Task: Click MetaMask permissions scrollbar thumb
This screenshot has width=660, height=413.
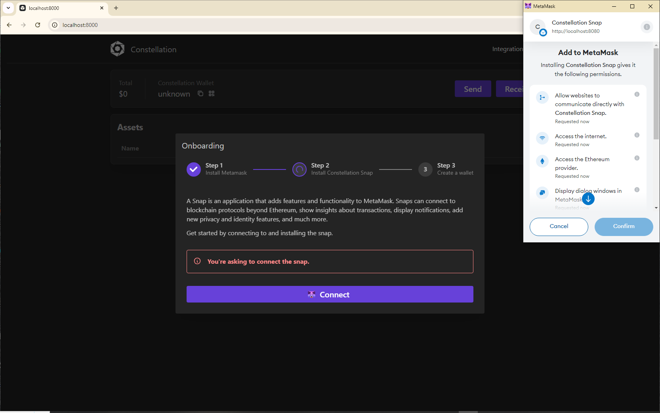Action: pos(656,93)
